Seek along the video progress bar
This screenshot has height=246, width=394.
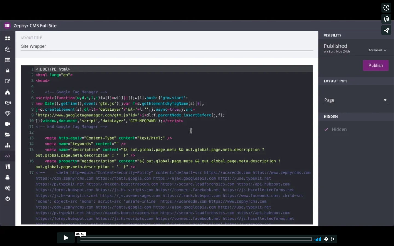pos(196,239)
